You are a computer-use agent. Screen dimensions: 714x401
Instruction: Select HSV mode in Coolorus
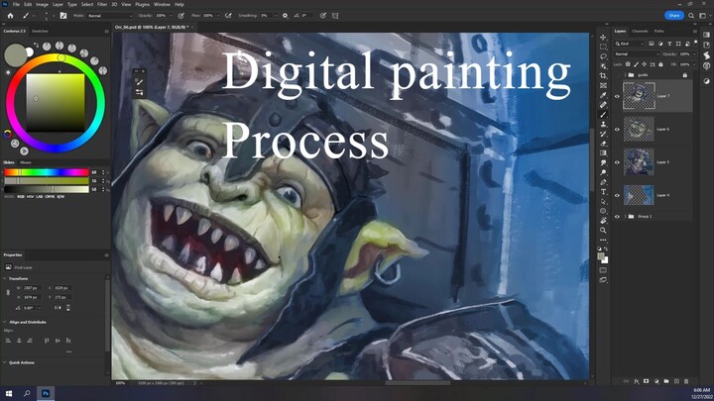pos(30,197)
